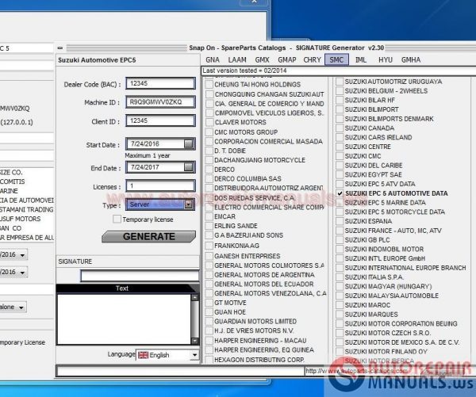Check the SUZUKI MAROC checkbox
Viewport: 476px width, 397px height.
[x=340, y=305]
